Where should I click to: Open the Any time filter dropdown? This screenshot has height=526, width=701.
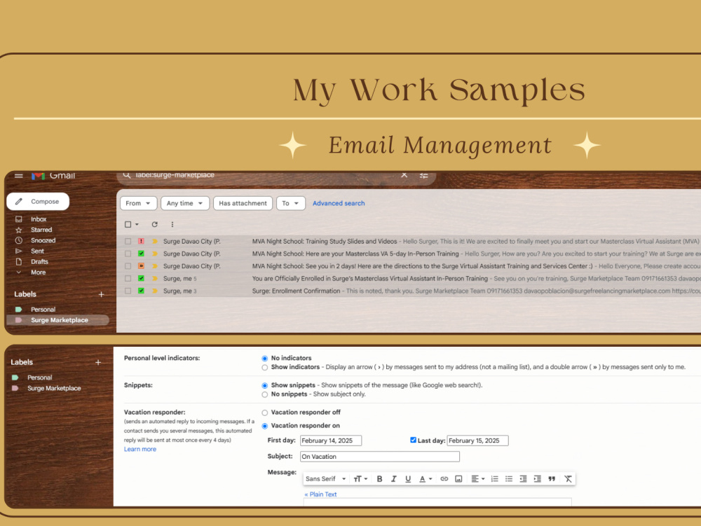[x=184, y=203]
